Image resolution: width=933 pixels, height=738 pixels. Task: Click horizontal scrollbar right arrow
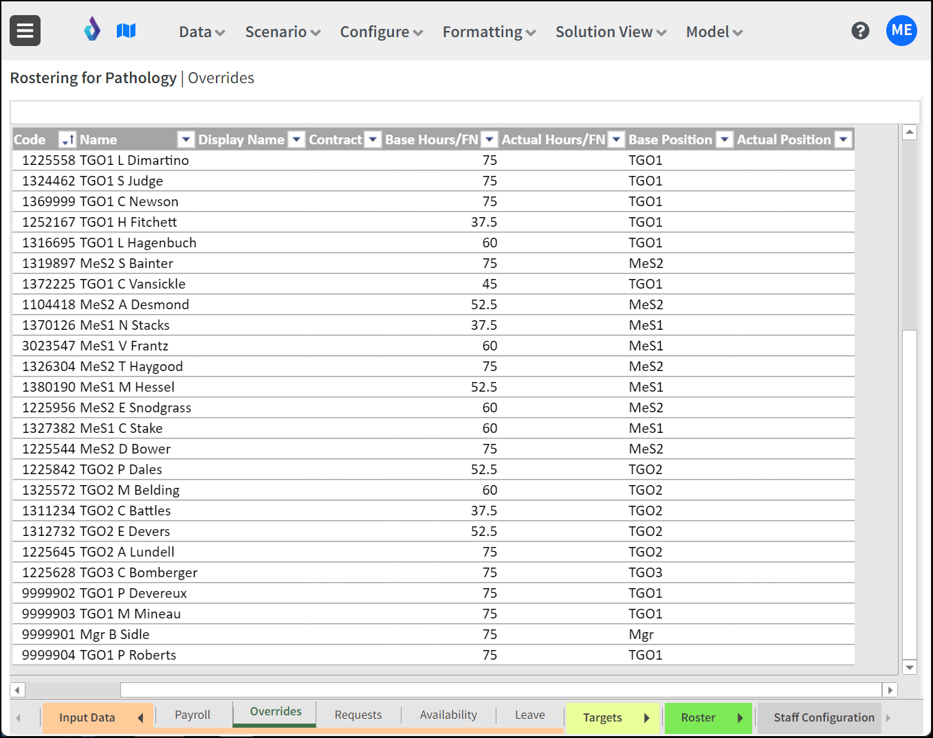click(x=890, y=690)
